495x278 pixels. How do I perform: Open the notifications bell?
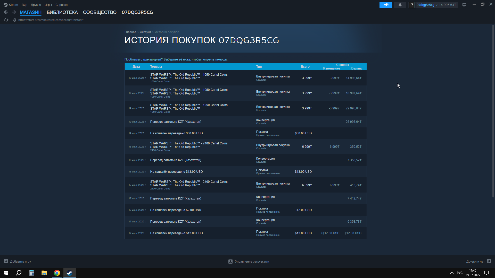click(400, 5)
